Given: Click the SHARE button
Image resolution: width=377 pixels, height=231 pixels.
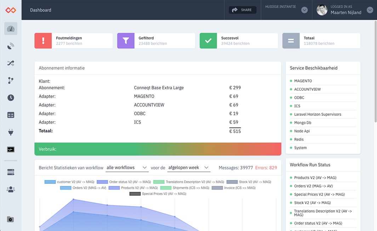Looking at the screenshot, I should tap(242, 10).
